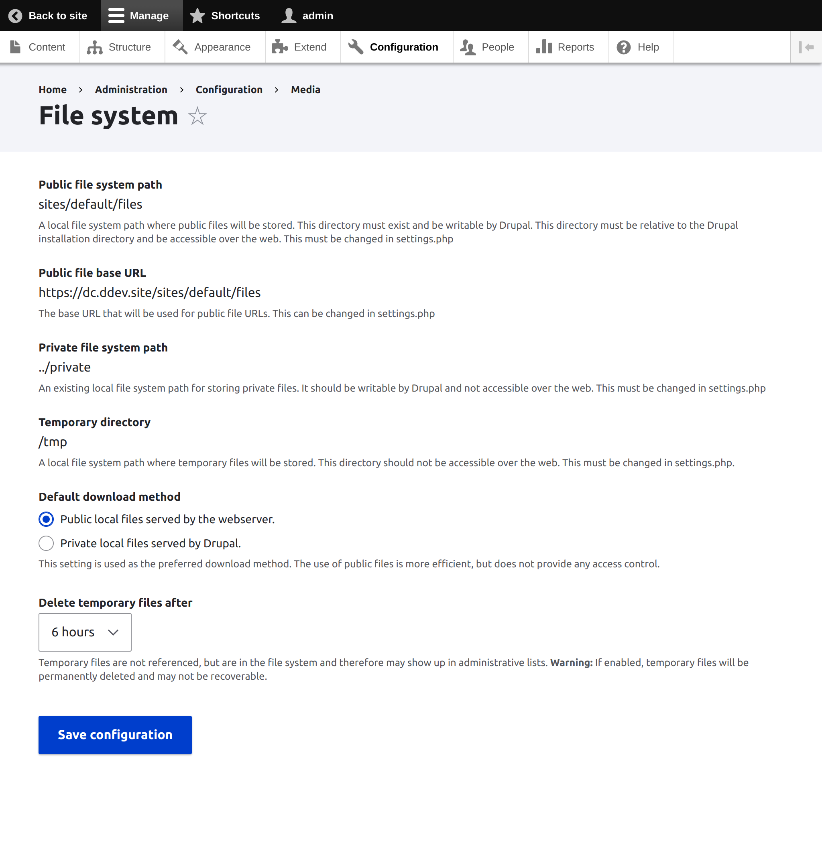Open Shortcuts via the star icon
Image resolution: width=822 pixels, height=845 pixels.
[x=197, y=16]
